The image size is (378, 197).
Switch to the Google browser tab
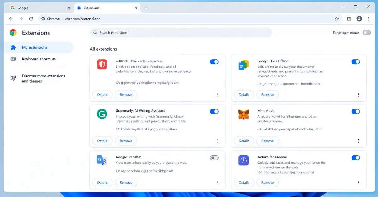tap(40, 8)
